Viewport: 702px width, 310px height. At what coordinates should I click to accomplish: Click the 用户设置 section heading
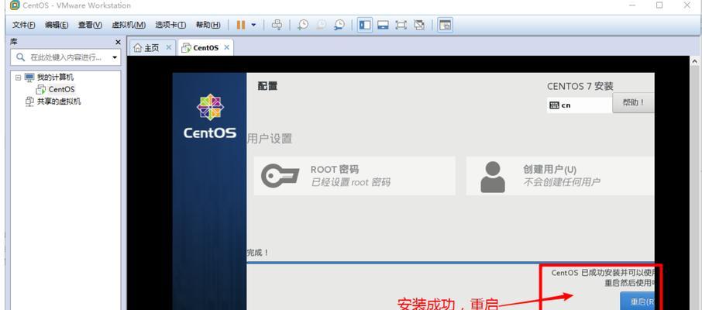(270, 139)
